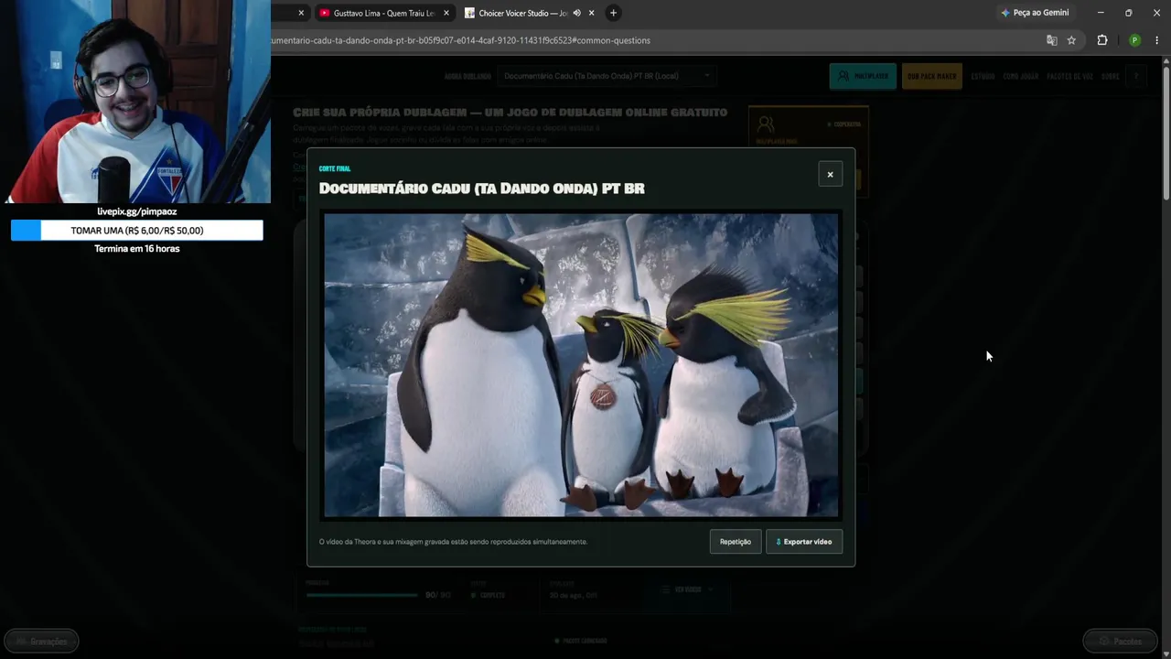Open the browser extensions puzzle icon
The width and height of the screenshot is (1171, 659).
[x=1102, y=40]
